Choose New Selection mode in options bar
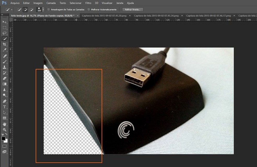The width and height of the screenshot is (257, 167). click(19, 10)
